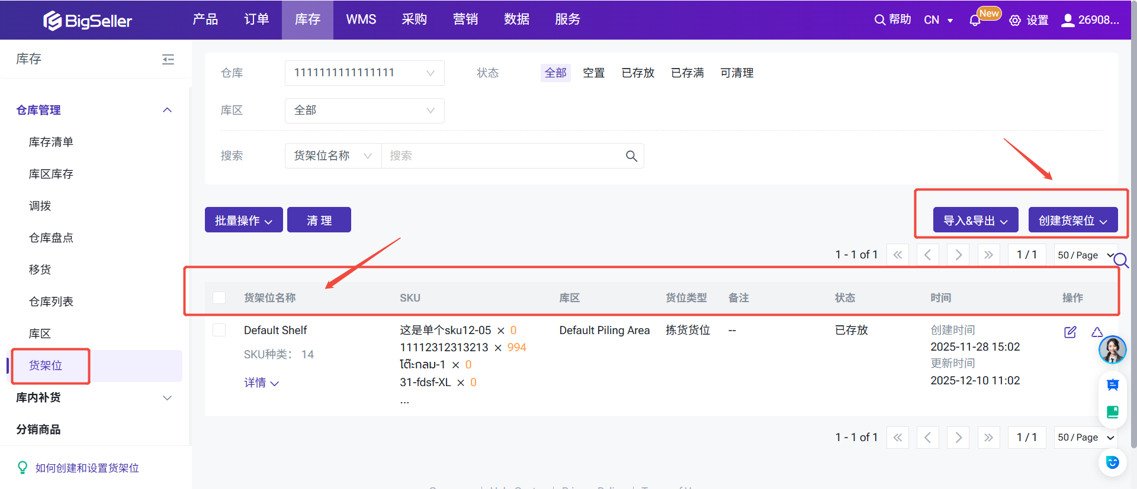This screenshot has width=1137, height=489.
Task: Go to the next page arrow at top
Action: pos(958,255)
